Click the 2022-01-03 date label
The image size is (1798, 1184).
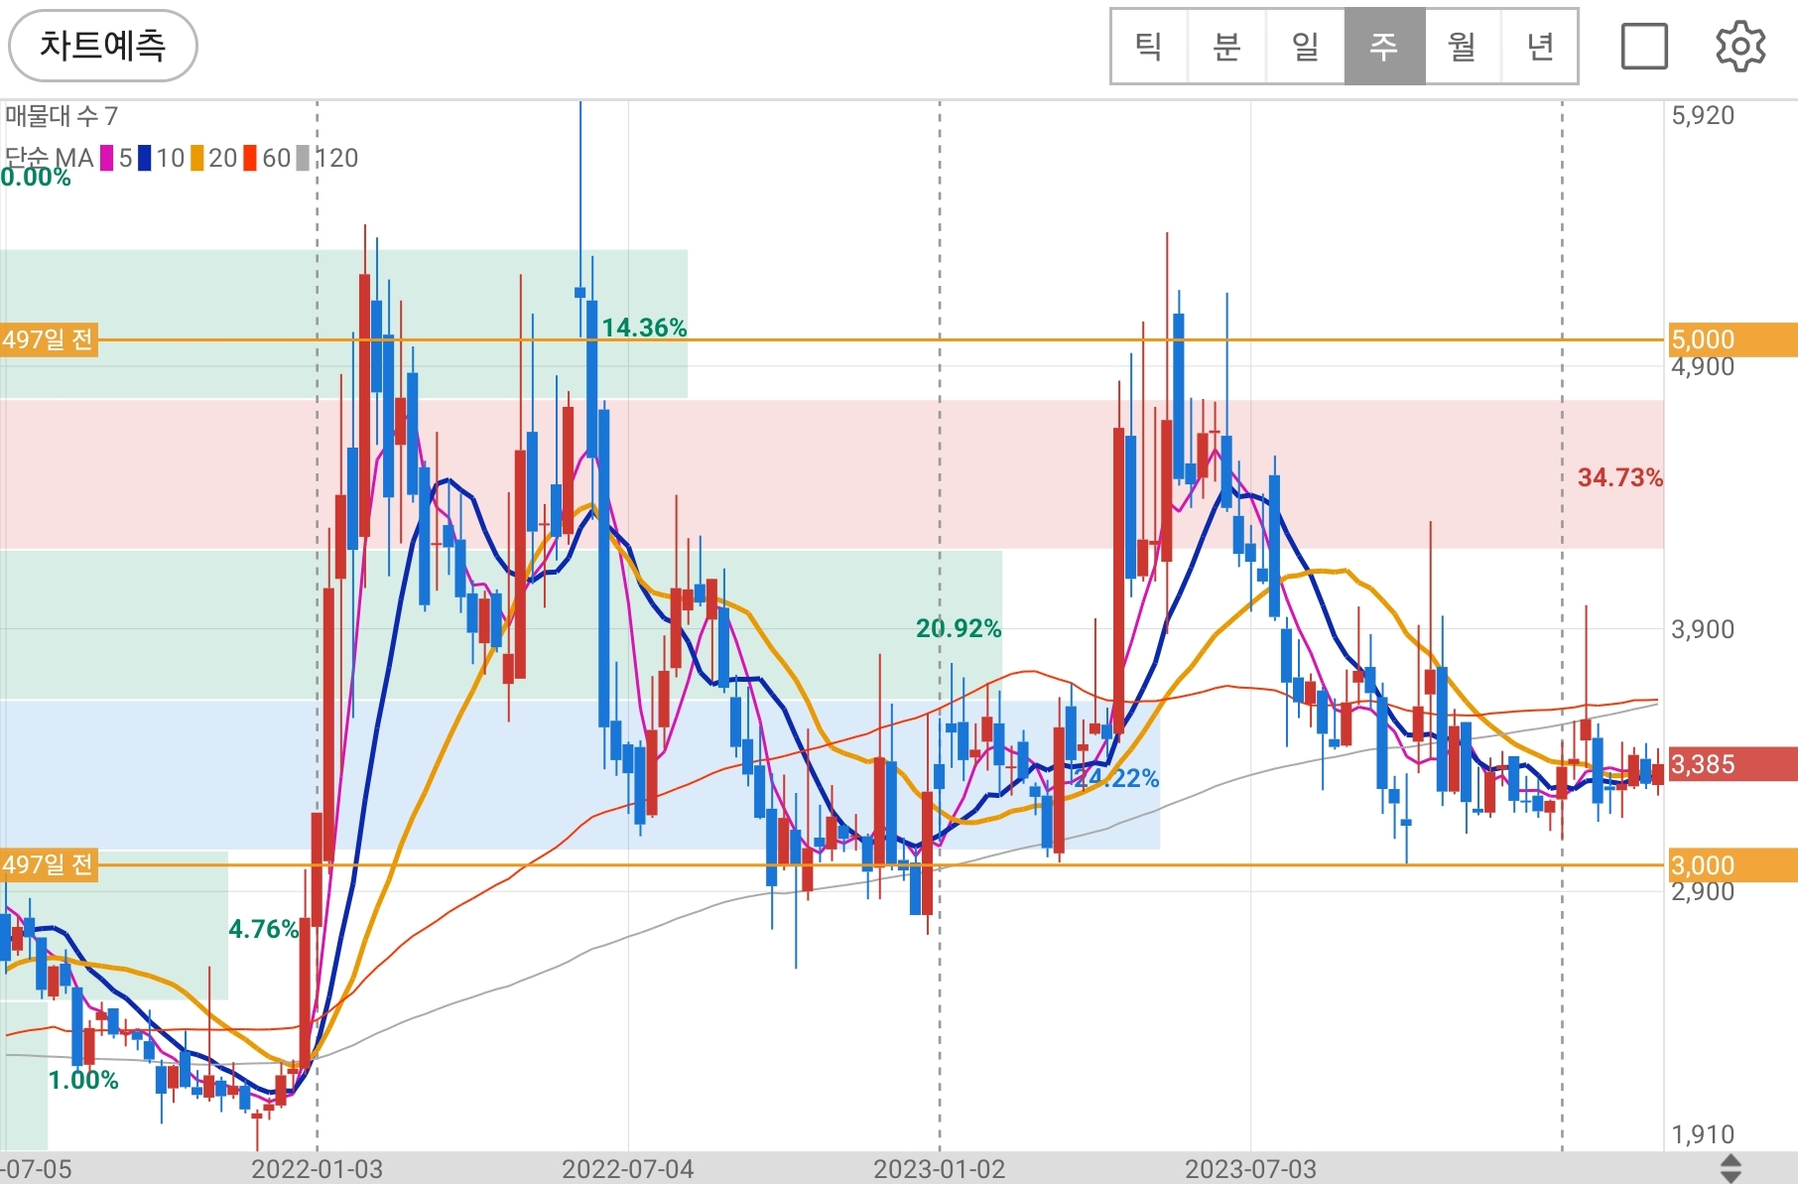[x=317, y=1169]
